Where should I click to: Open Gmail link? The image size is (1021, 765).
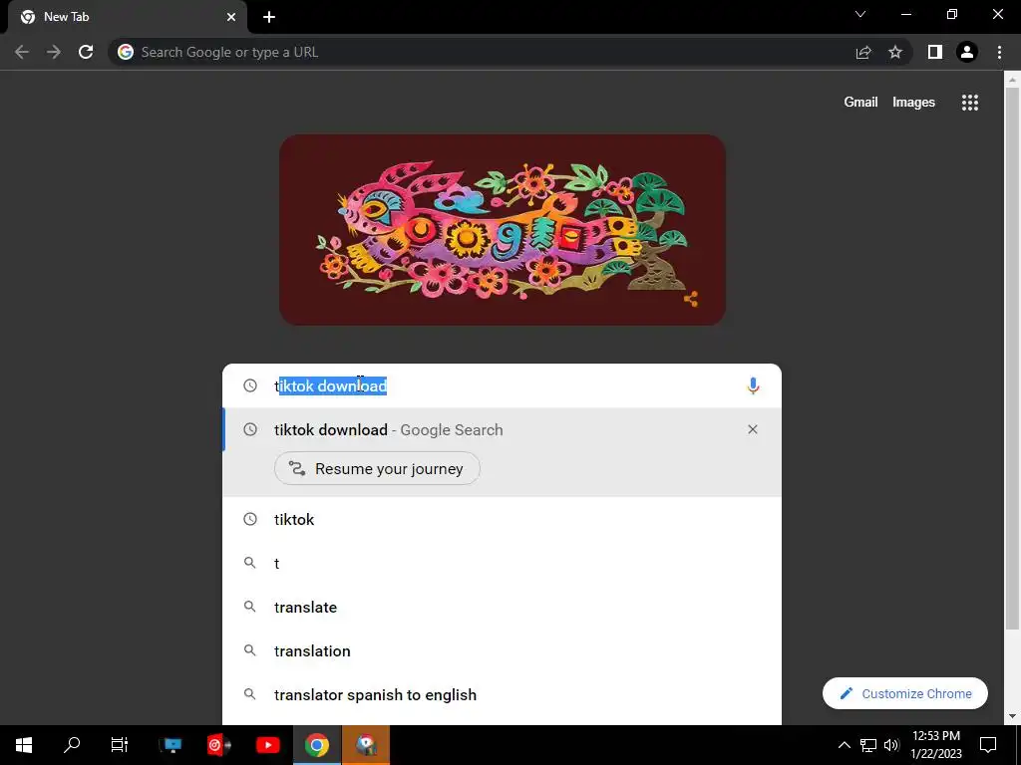pyautogui.click(x=860, y=103)
